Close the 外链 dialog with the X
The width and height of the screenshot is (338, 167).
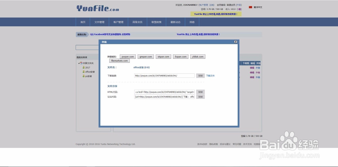(236, 42)
